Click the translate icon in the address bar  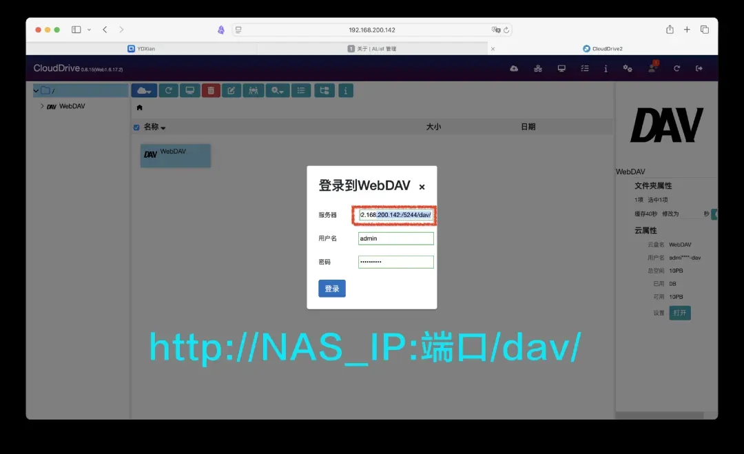pyautogui.click(x=496, y=30)
